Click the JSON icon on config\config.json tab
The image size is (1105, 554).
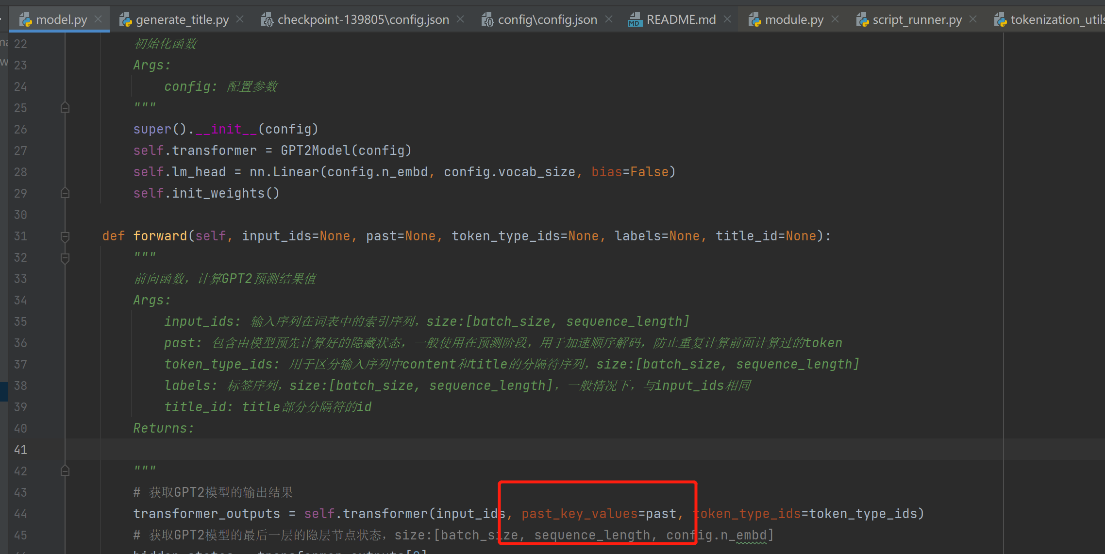pyautogui.click(x=487, y=19)
